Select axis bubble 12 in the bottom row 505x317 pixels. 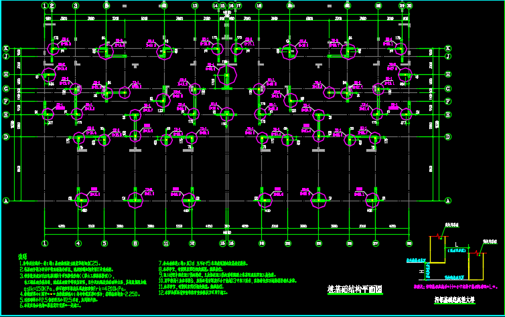192,243
